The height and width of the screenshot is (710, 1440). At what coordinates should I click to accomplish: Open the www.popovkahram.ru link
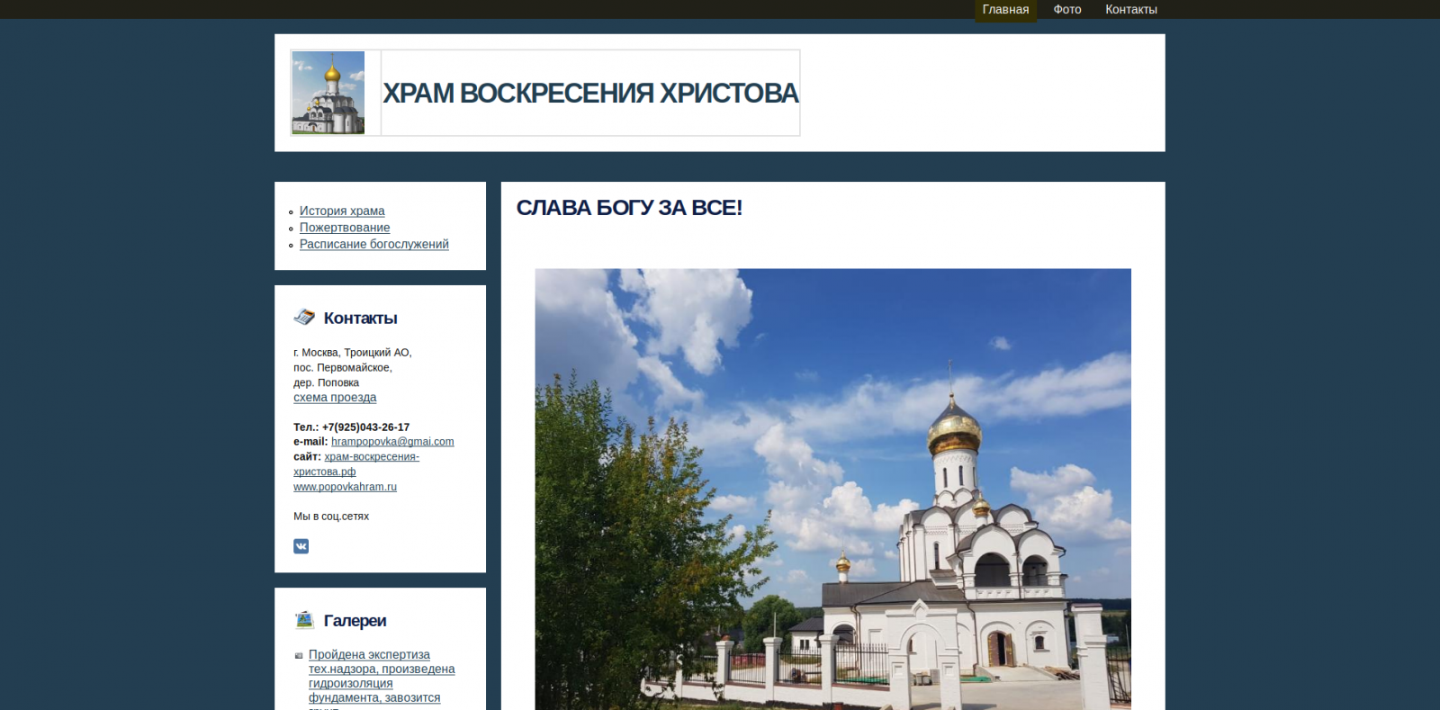345,487
